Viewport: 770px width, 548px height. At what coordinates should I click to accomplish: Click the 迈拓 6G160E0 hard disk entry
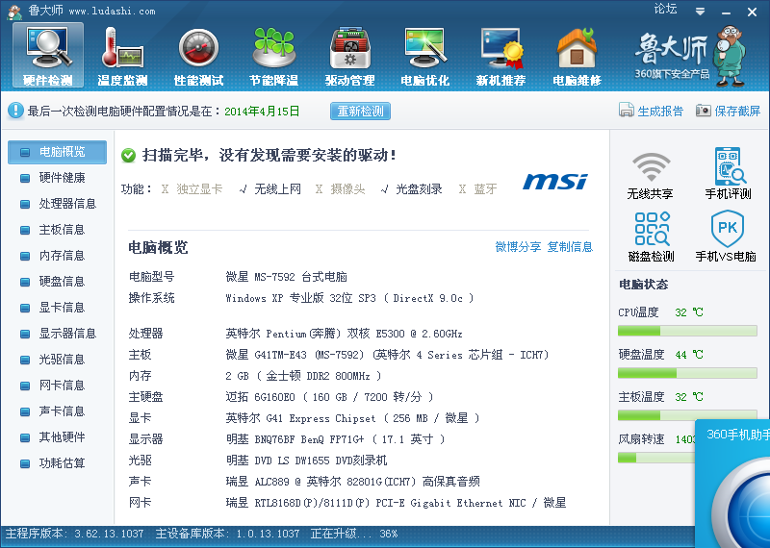pyautogui.click(x=329, y=397)
